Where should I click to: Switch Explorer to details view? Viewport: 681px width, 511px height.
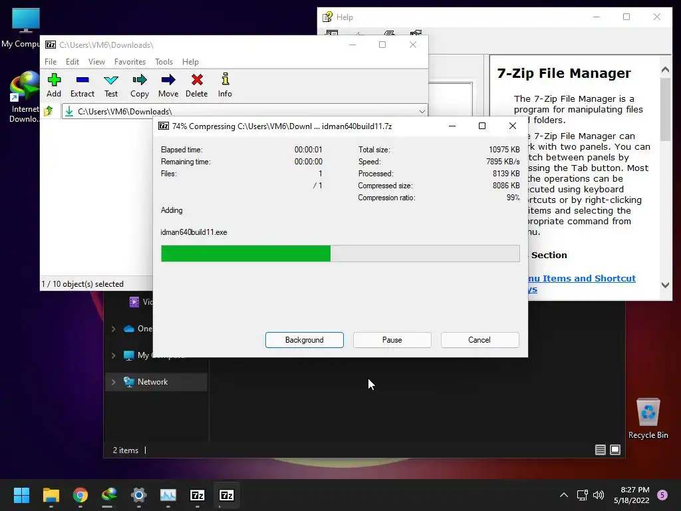601,450
